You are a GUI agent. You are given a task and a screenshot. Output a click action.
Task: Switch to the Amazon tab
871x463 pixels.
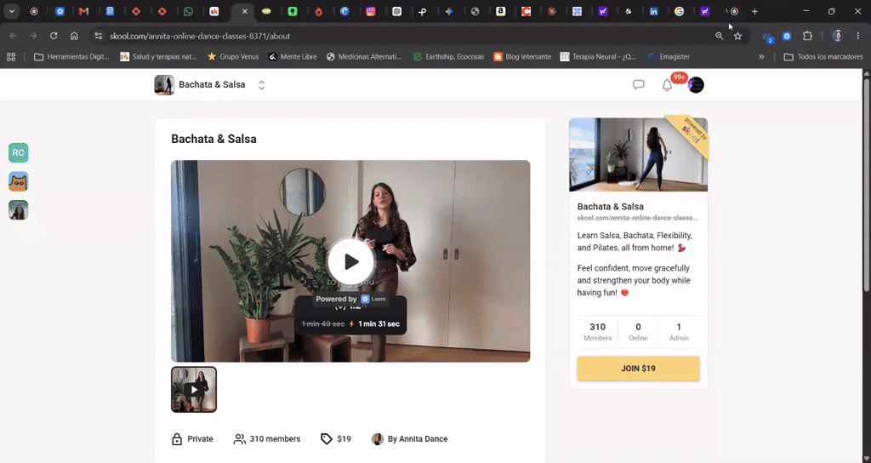click(x=500, y=11)
